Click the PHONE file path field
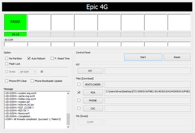Image resolution: width=195 pixels, height=133 pixels. pos(148,100)
